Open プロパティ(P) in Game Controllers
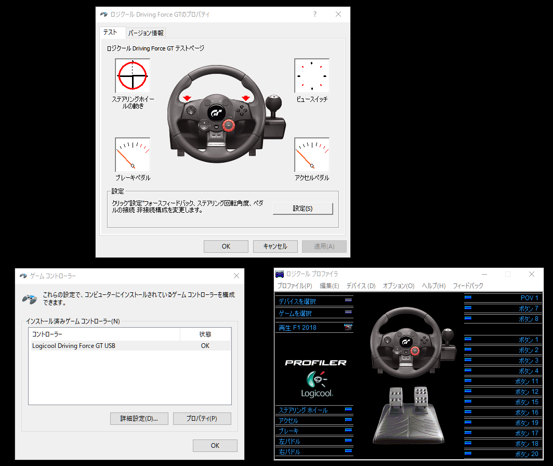The image size is (553, 466). [202, 419]
